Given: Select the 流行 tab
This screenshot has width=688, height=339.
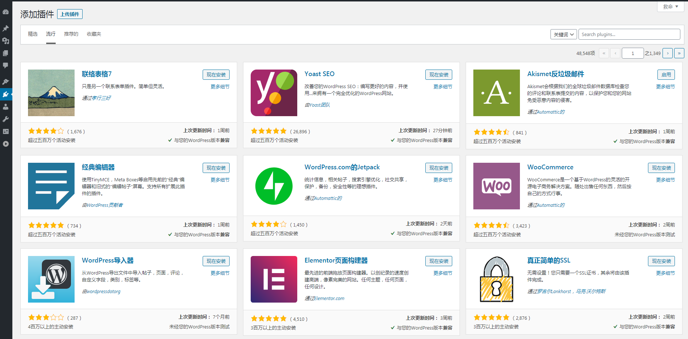Looking at the screenshot, I should pyautogui.click(x=51, y=34).
